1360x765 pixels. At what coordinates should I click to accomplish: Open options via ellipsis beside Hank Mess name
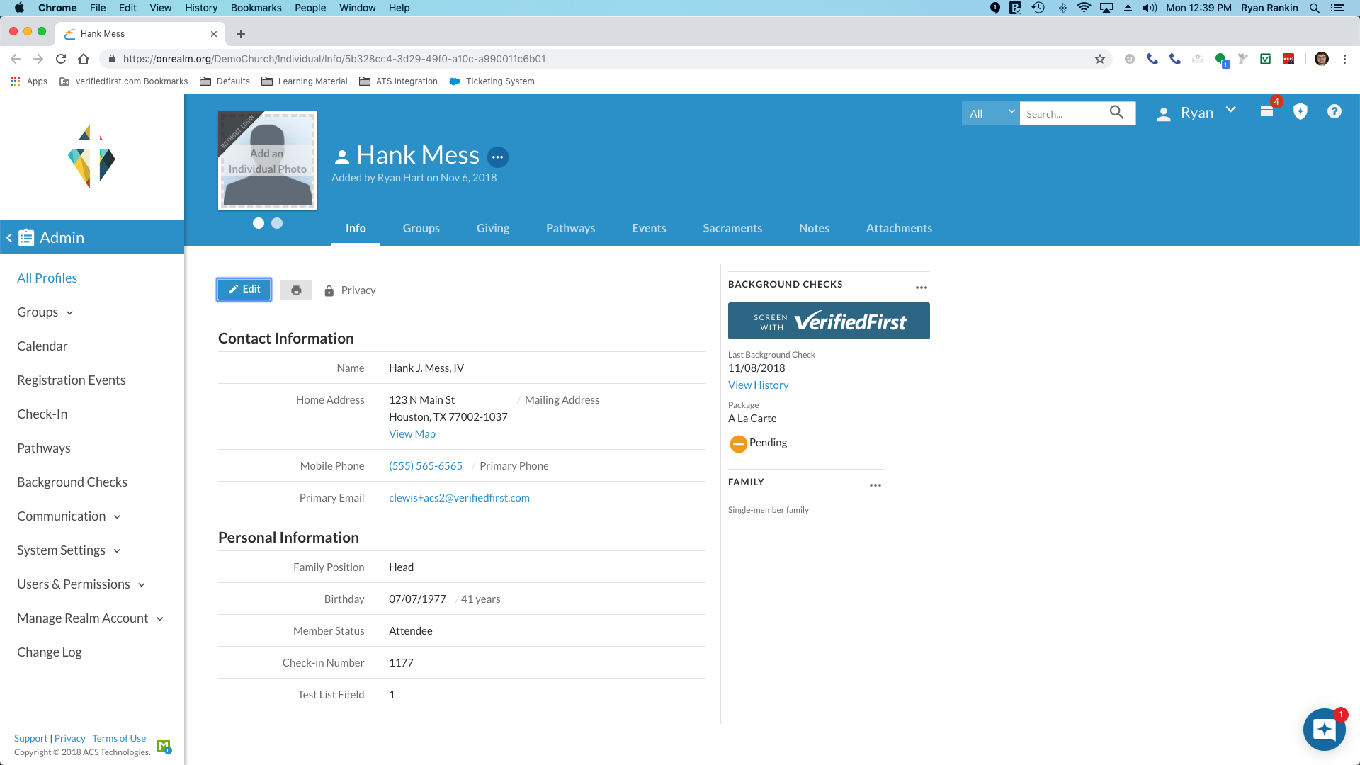click(499, 157)
